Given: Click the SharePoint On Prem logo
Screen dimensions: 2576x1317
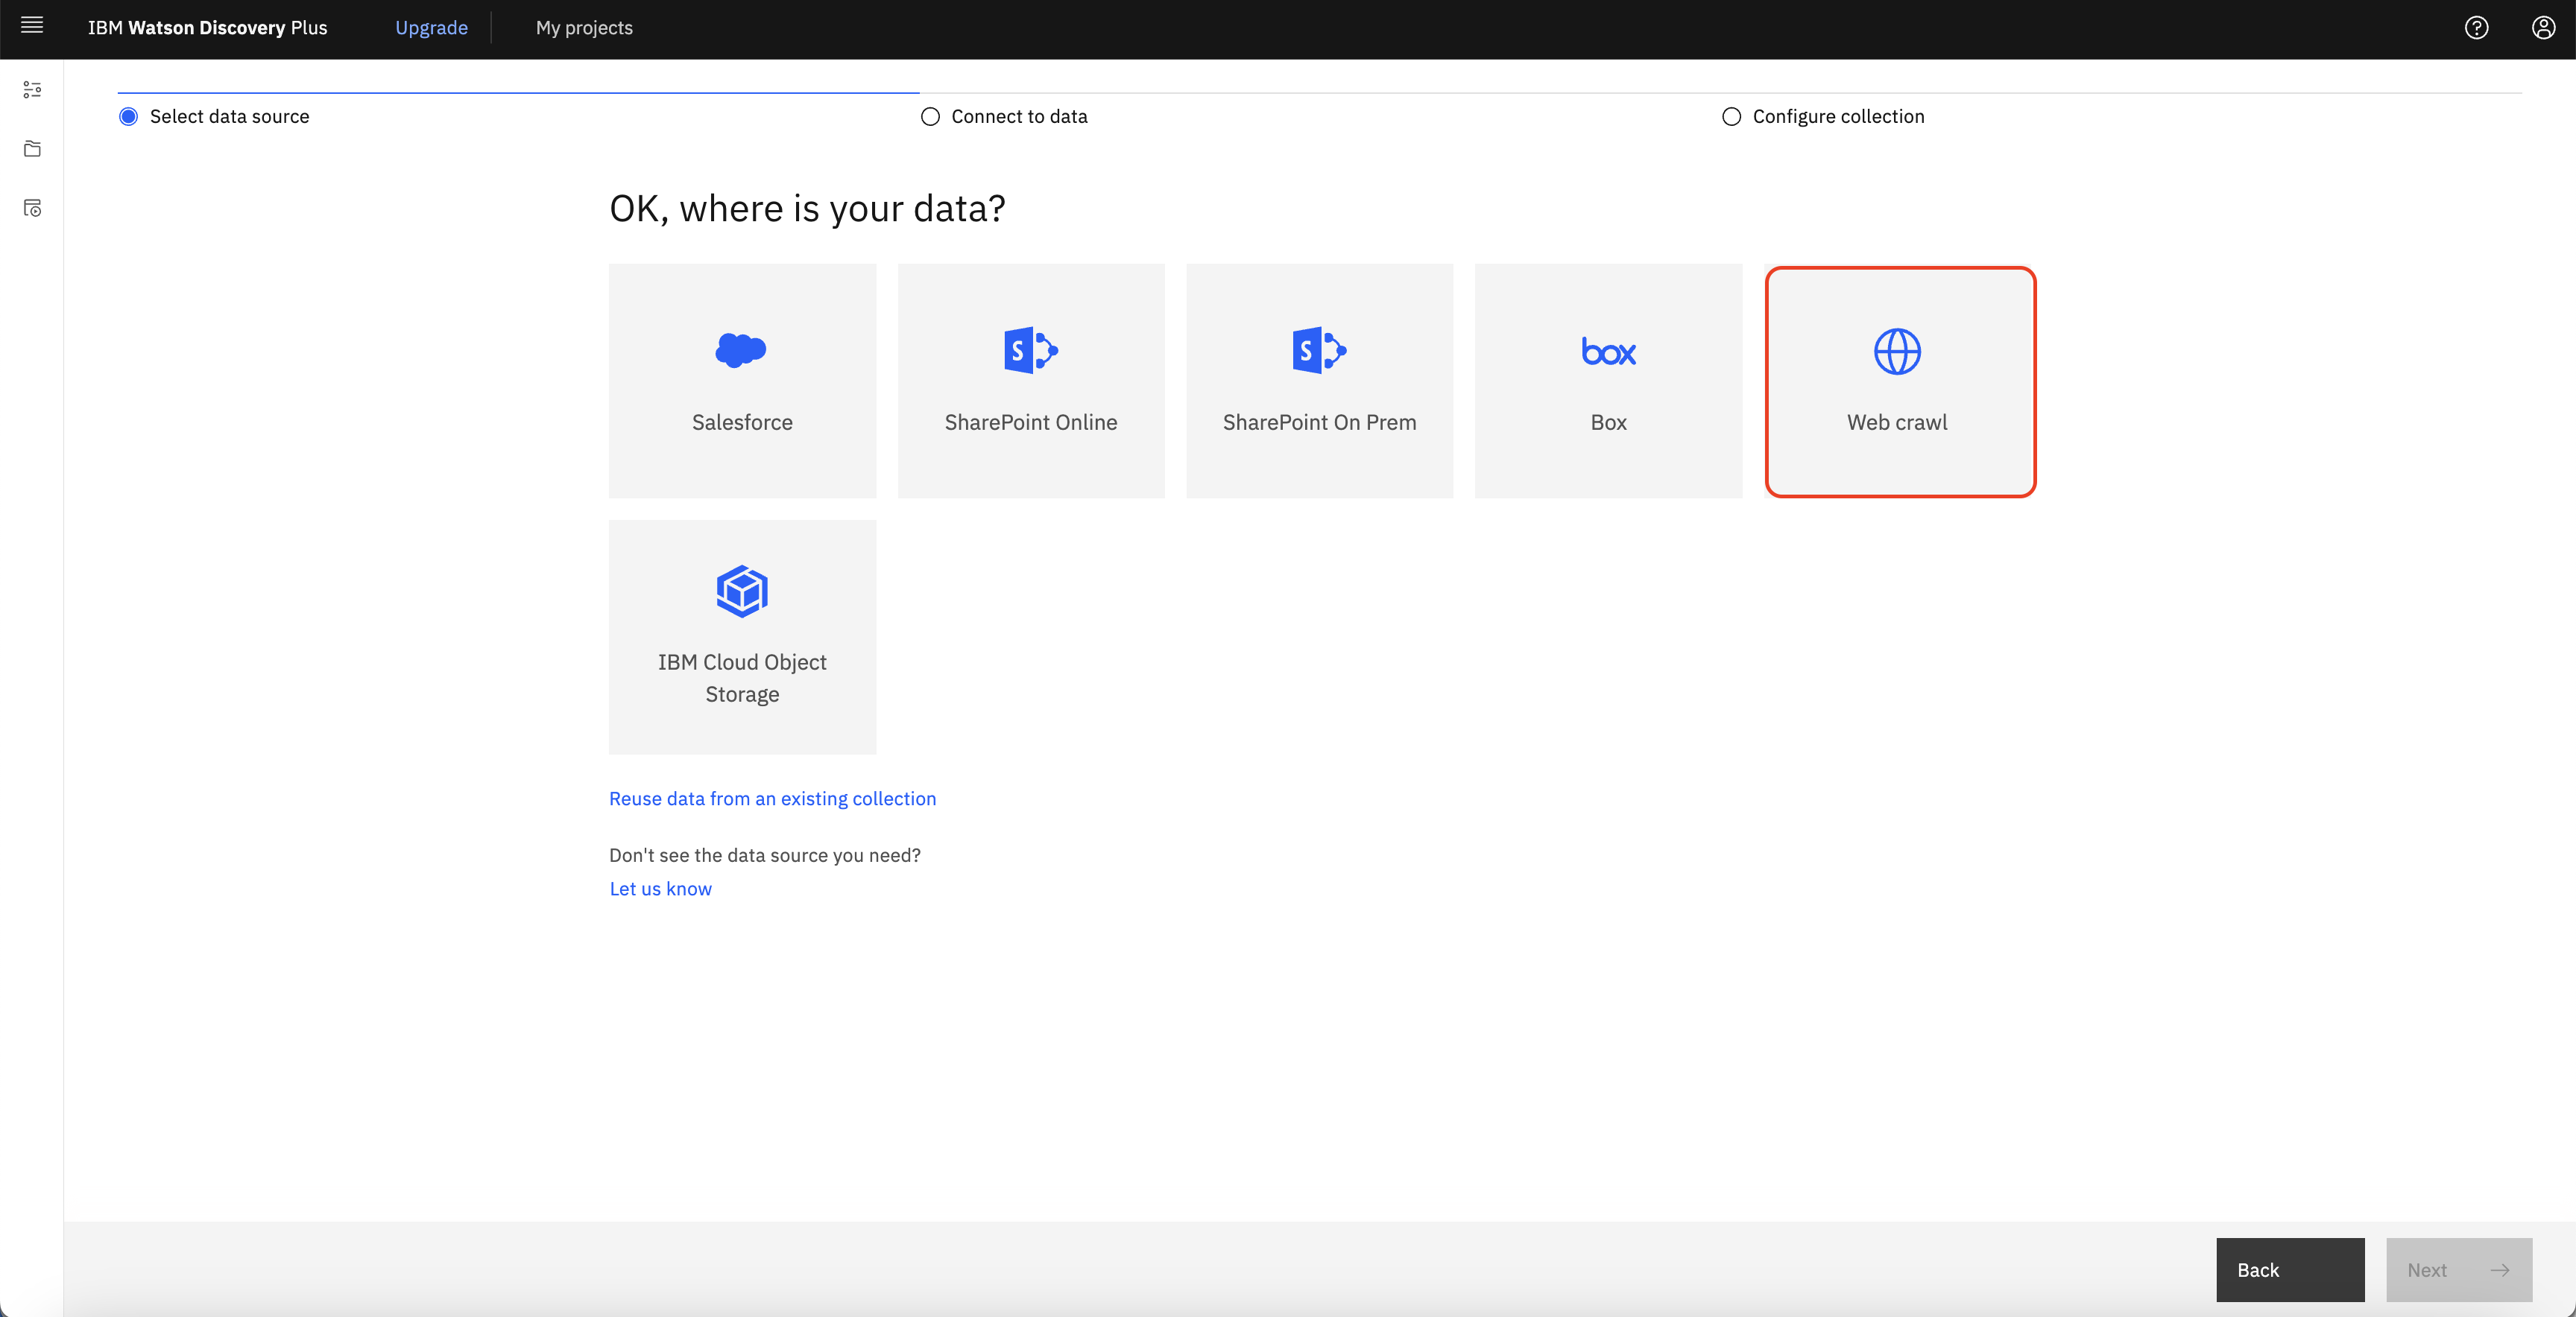Looking at the screenshot, I should click(x=1319, y=349).
